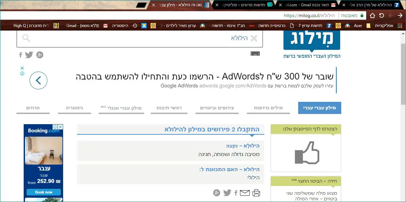Image resolution: width=406 pixels, height=202 pixels.
Task: Click the browser home icon
Action: (x=372, y=15)
